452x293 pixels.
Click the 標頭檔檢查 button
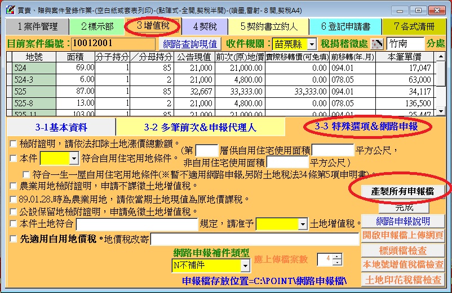tap(402, 250)
